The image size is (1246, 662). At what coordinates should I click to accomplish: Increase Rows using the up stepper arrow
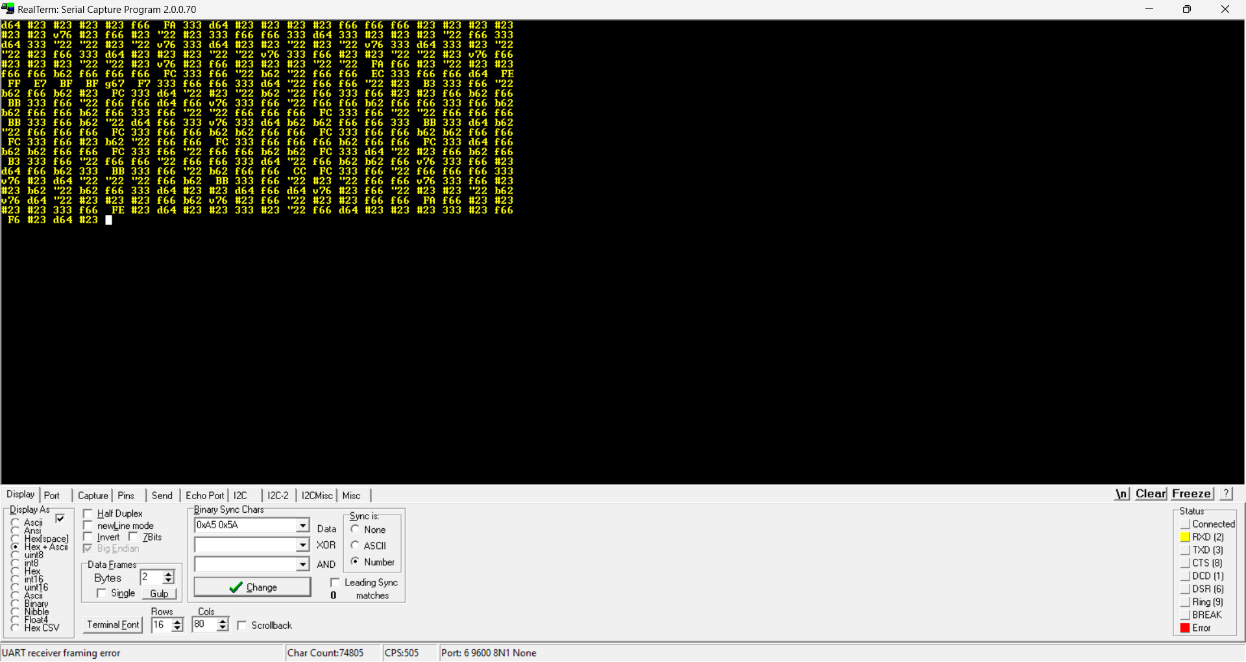click(x=178, y=621)
